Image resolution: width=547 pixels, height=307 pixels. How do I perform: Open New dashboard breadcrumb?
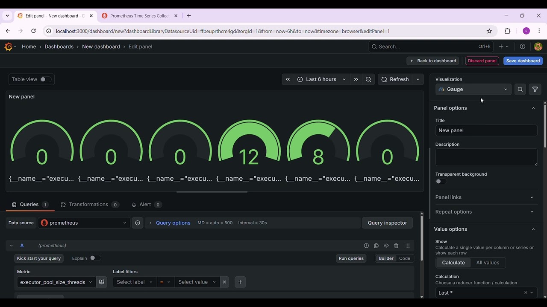pyautogui.click(x=101, y=46)
